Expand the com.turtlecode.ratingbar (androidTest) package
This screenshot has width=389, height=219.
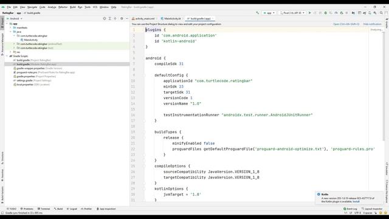(14, 44)
